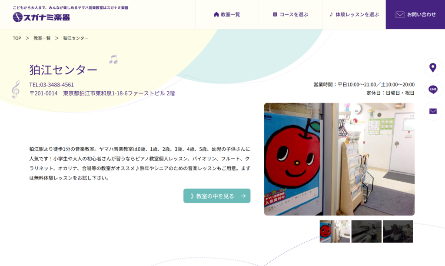Click the floating mail envelope icon
445x266 pixels.
[433, 111]
